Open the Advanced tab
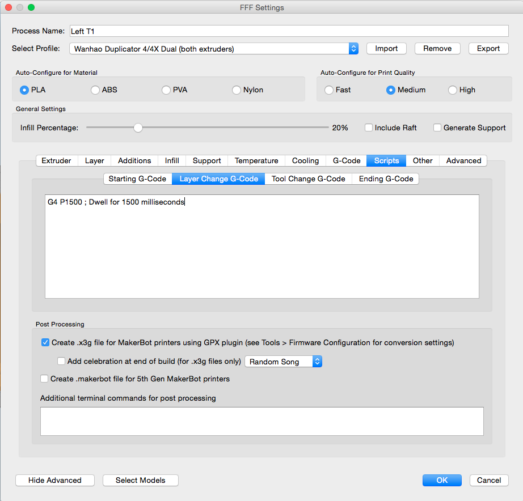Viewport: 523px width, 501px height. (x=463, y=160)
